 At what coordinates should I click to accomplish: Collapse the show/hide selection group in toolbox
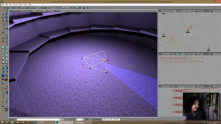pyautogui.click(x=7, y=86)
